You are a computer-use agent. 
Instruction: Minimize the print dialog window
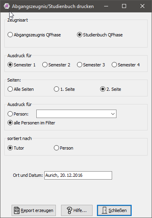click(x=106, y=6)
